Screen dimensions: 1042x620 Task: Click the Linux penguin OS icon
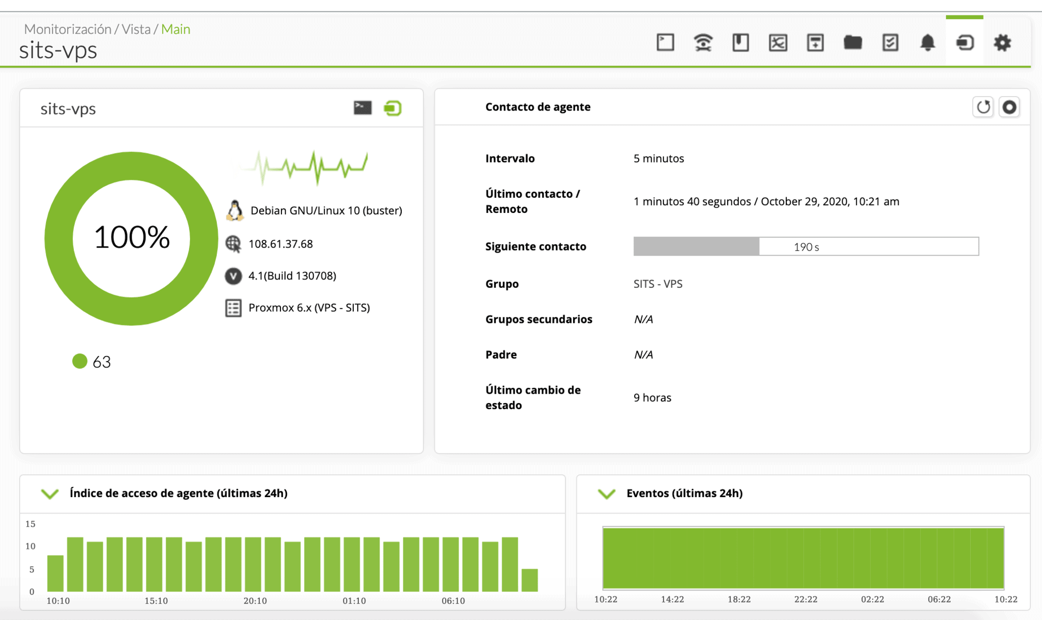[234, 210]
